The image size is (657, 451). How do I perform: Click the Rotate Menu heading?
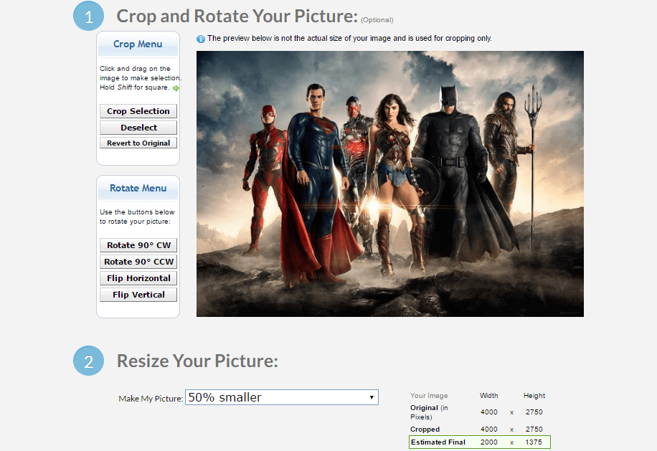click(138, 188)
